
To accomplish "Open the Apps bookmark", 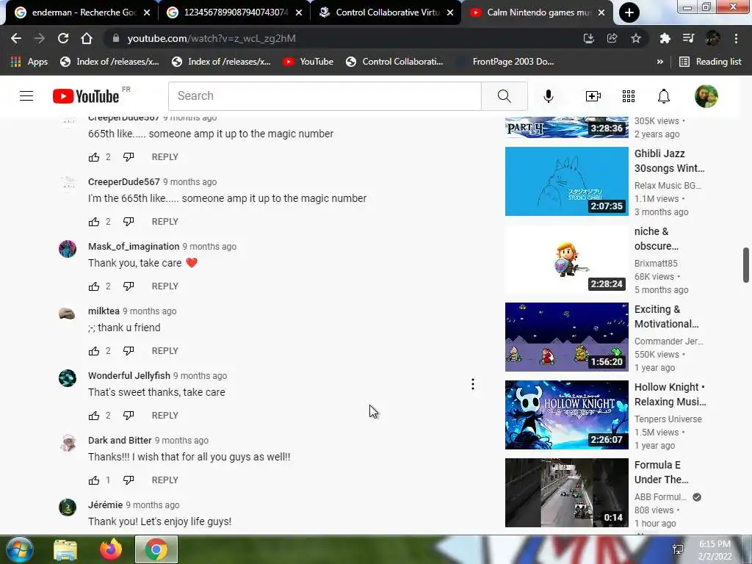I will (29, 62).
